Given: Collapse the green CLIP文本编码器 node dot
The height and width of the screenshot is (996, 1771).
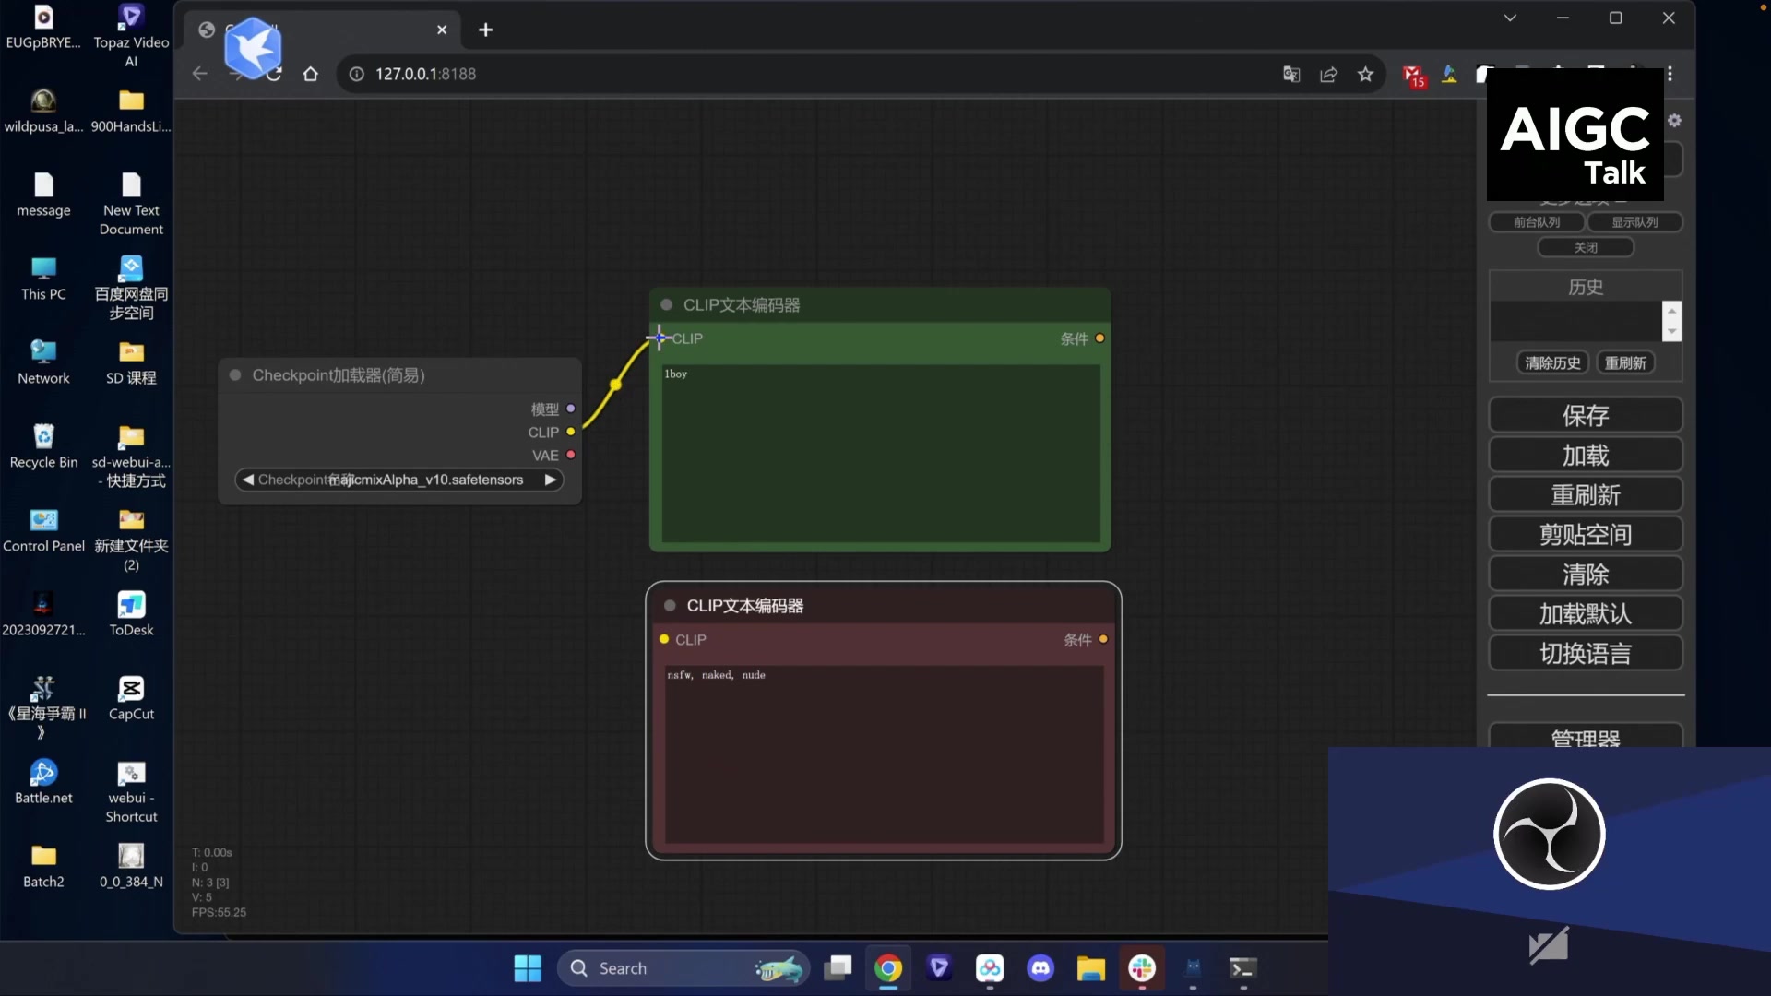Looking at the screenshot, I should click(666, 305).
